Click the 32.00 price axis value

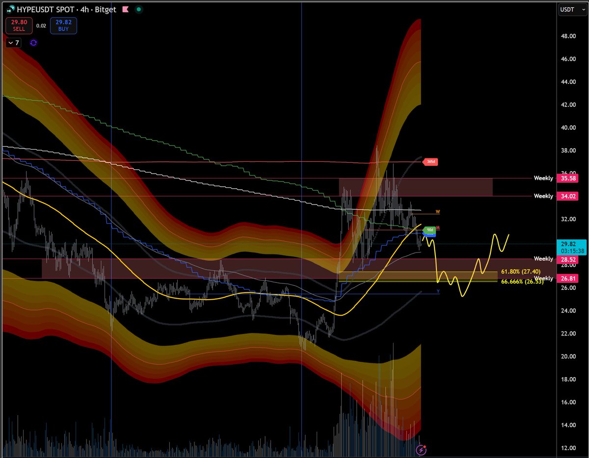569,219
